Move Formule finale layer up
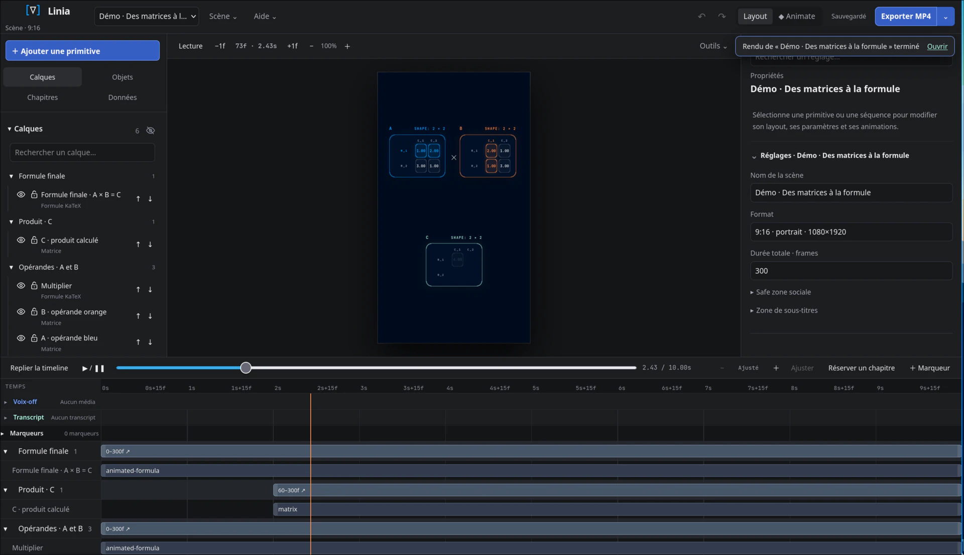The width and height of the screenshot is (964, 555). click(138, 199)
